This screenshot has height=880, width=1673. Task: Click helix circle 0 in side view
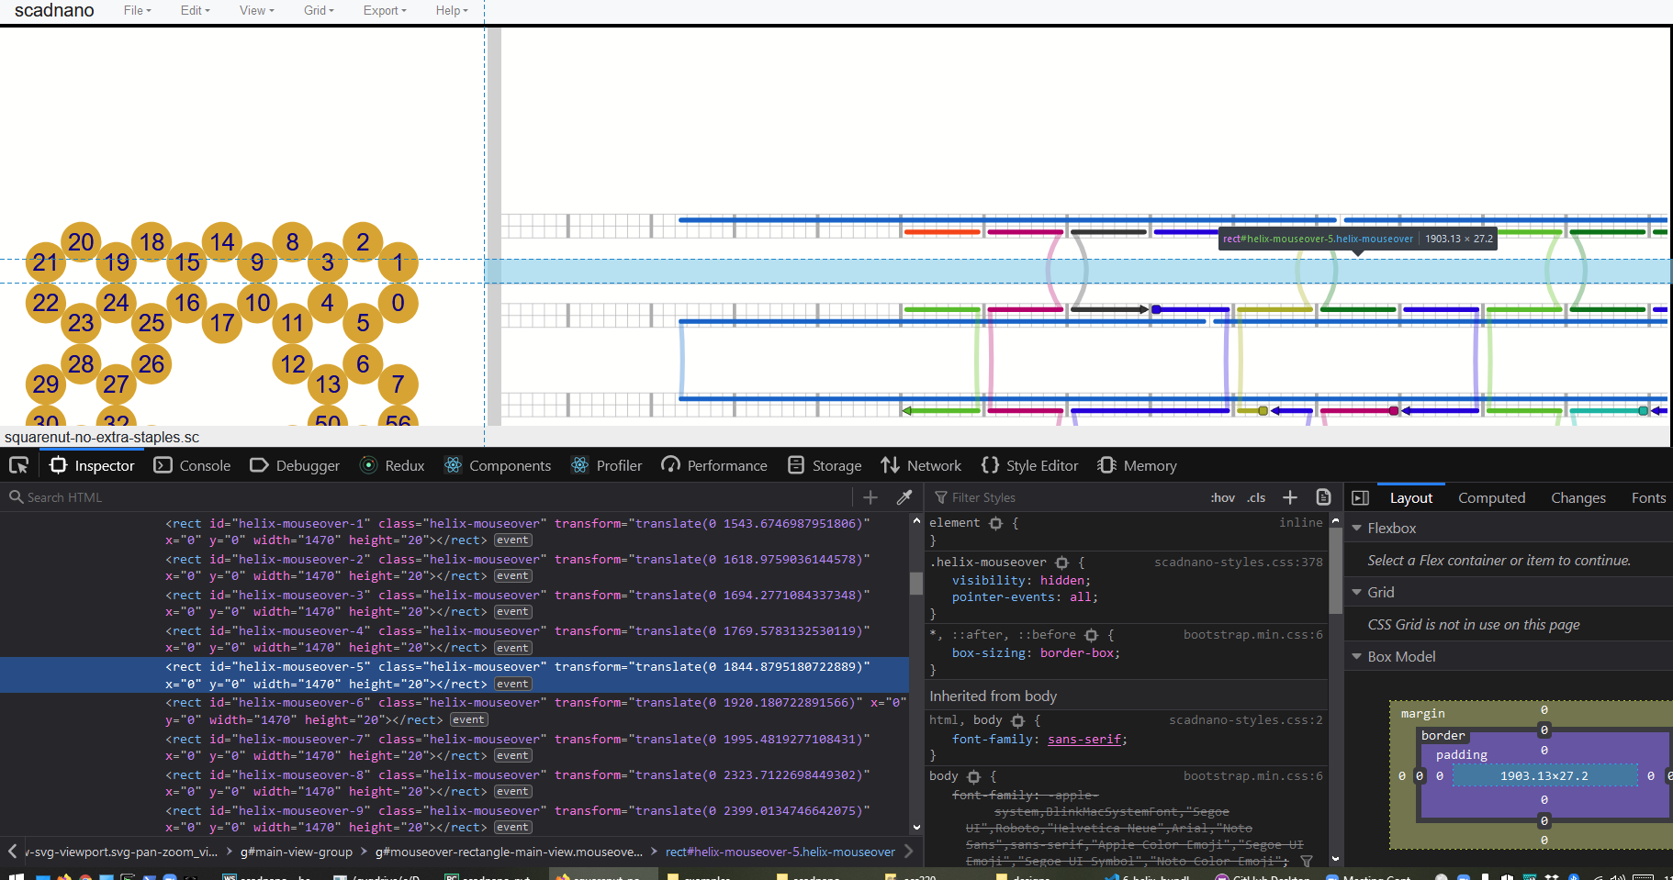[398, 303]
